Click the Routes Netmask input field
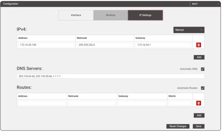This screenshot has height=132, width=223. pos(92,103)
